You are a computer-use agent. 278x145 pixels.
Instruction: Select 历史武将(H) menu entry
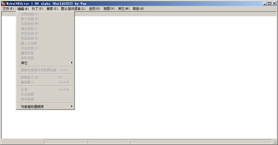(45, 34)
